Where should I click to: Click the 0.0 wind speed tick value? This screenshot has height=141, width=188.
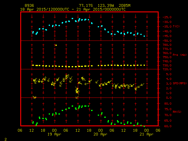pyautogui.click(x=169, y=98)
